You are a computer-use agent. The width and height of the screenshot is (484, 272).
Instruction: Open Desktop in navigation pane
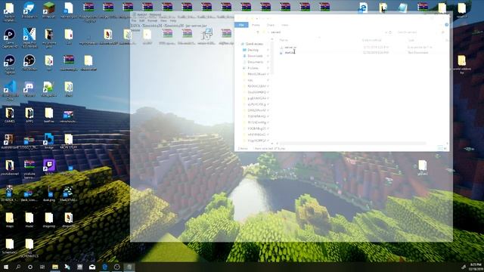coord(253,50)
